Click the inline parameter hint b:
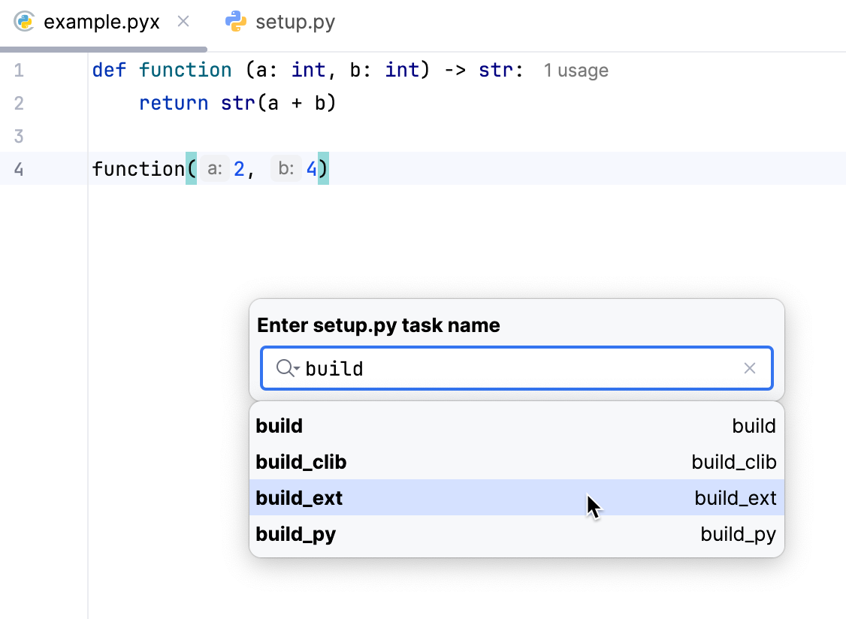The height and width of the screenshot is (619, 846). coord(286,168)
